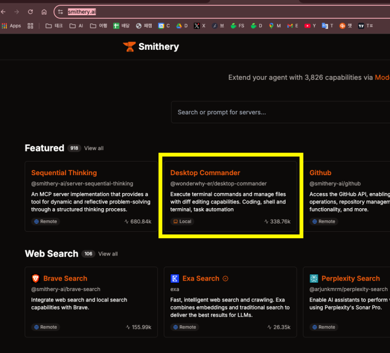390x353 pixels.
Task: Expand the AI bookmark folder
Action: coord(77,26)
